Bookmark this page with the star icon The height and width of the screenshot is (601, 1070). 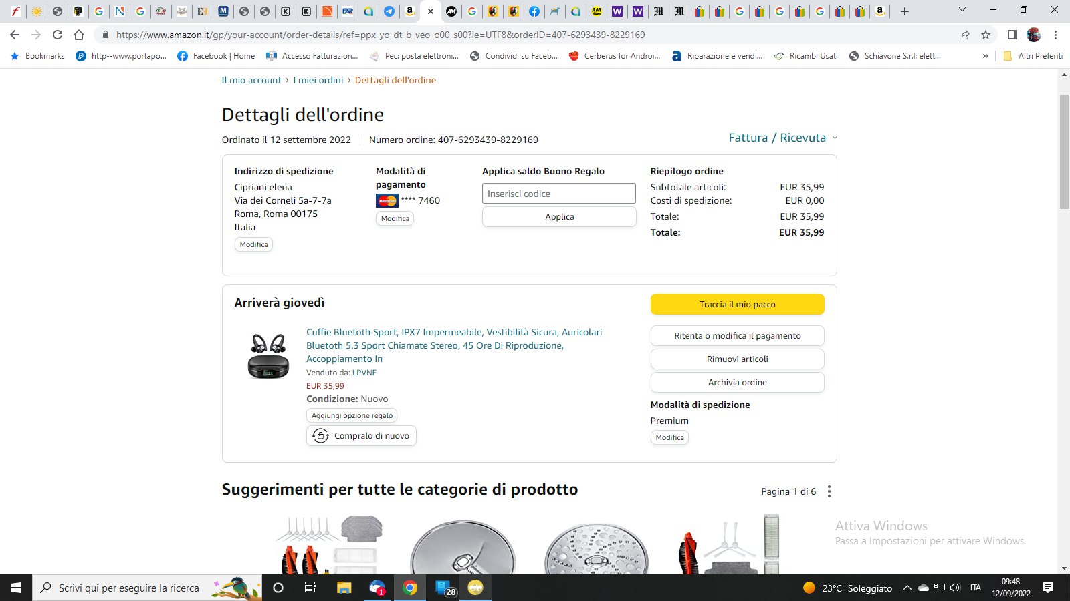[985, 35]
